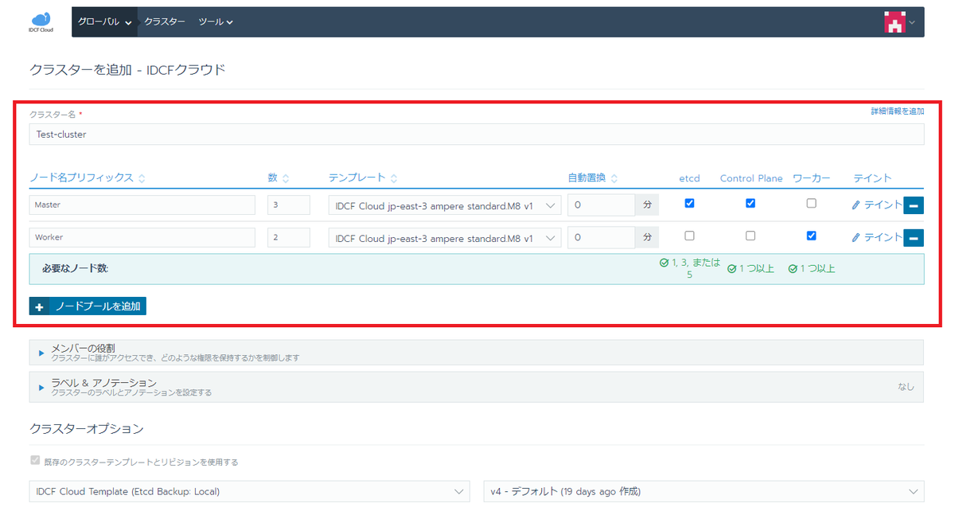Sort by ノード名プリフィックス column

click(88, 178)
